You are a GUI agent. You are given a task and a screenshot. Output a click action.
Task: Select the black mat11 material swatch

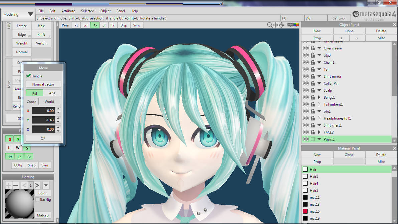[x=305, y=197]
